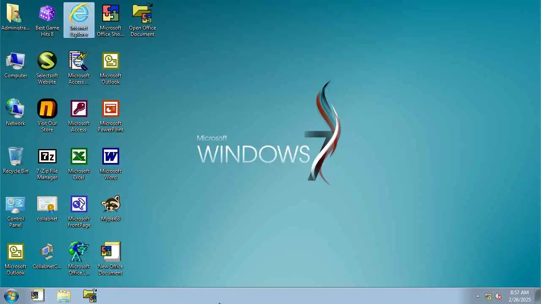Viewport: 541px width, 304px height.
Task: Click the muted volume tray icon
Action: pyautogui.click(x=498, y=296)
